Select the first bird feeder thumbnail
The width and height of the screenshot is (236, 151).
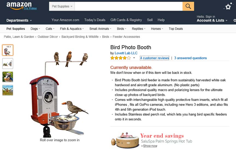click(x=8, y=50)
